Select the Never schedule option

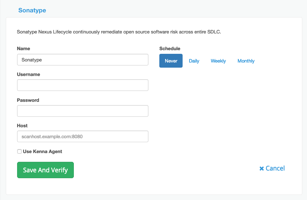(171, 61)
